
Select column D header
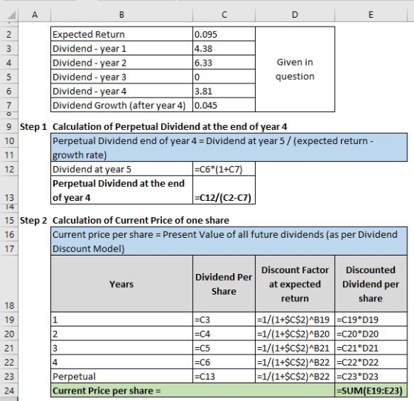pyautogui.click(x=295, y=15)
